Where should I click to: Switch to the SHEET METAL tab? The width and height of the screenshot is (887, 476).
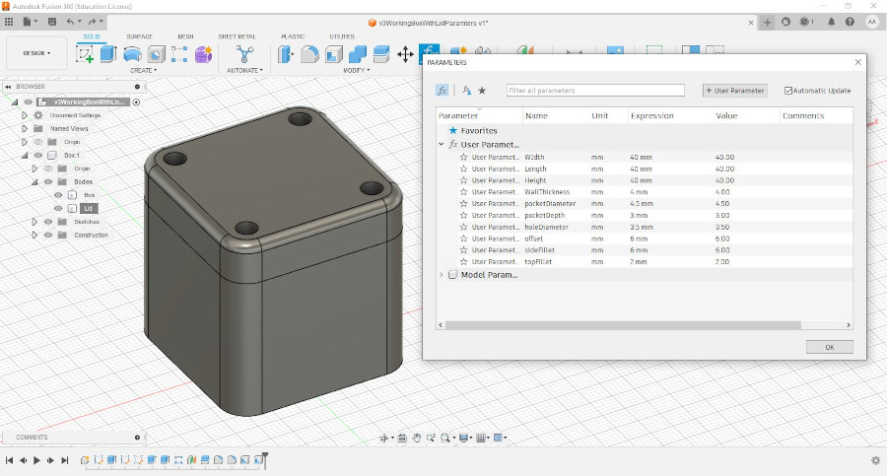(237, 36)
